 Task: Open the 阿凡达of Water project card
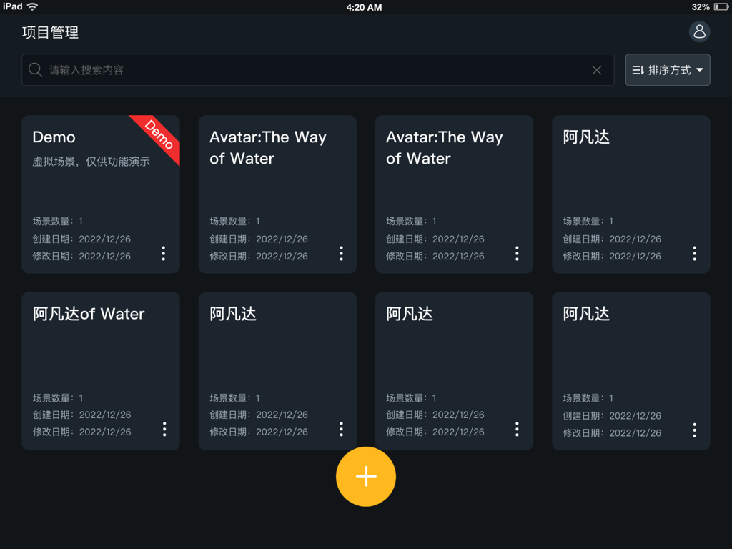(100, 357)
